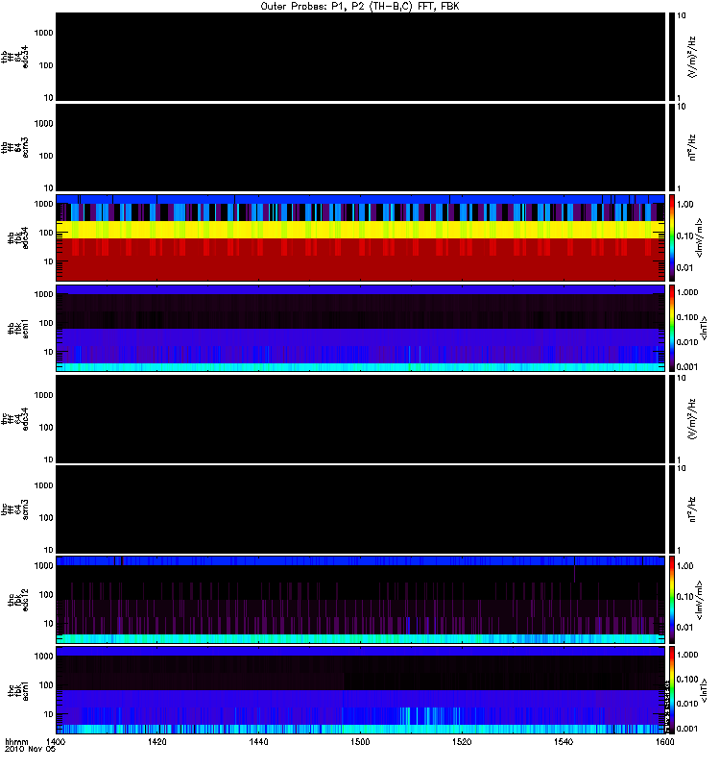Click the 'thb fbk edc34' y-axis title

pyautogui.click(x=18, y=237)
